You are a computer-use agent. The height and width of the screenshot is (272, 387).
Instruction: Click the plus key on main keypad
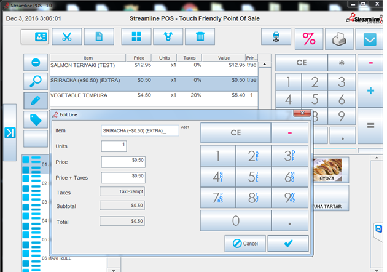tap(370, 90)
